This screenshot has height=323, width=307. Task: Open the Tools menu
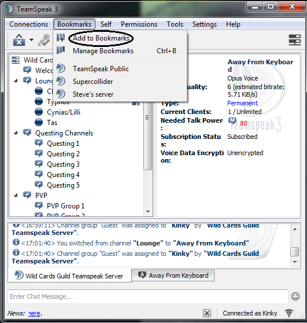(175, 24)
